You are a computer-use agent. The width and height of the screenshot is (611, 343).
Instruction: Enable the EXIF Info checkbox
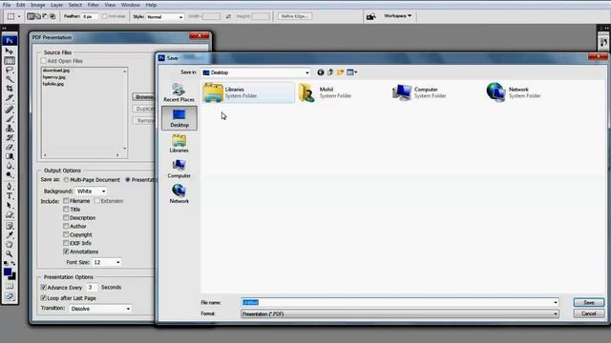pos(66,243)
